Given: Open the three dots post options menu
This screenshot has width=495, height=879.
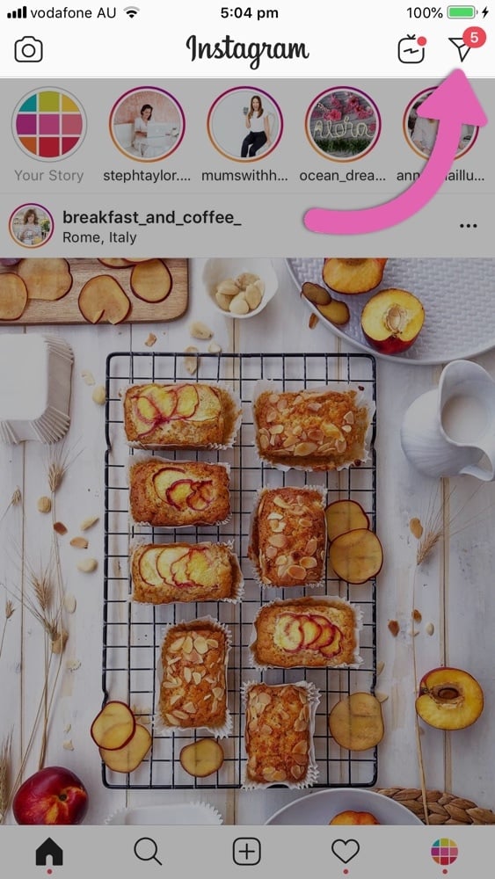Looking at the screenshot, I should click(x=468, y=226).
